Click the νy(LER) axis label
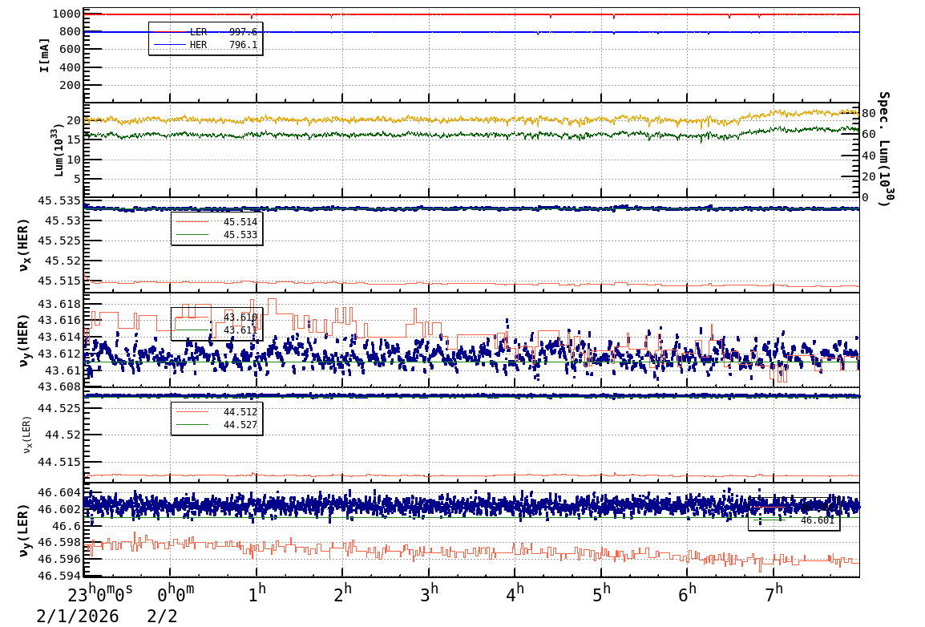This screenshot has width=925, height=627. pos(23,530)
